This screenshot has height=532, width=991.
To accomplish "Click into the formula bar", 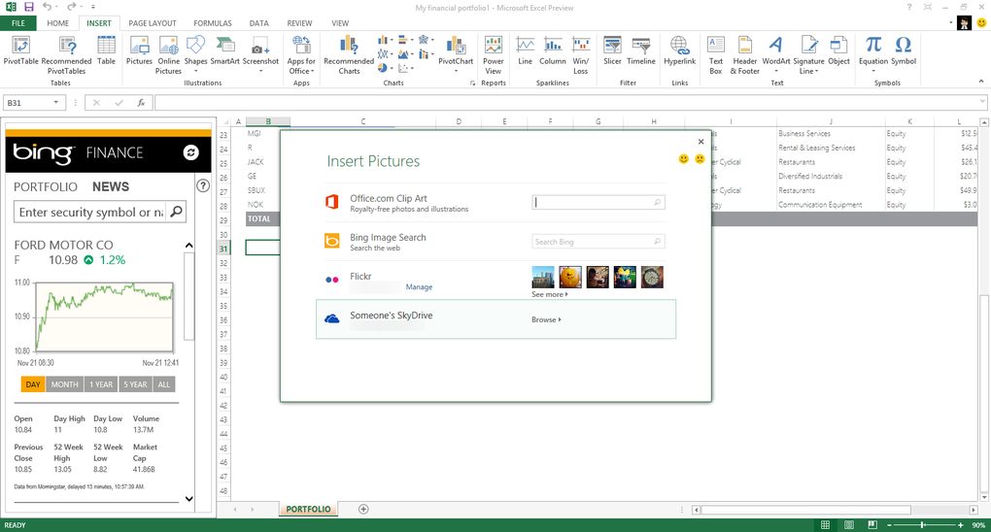I will pyautogui.click(x=568, y=102).
